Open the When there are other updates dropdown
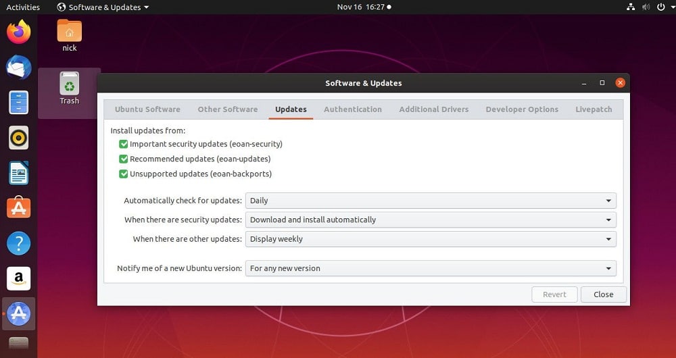Screen dimensions: 676x358 pos(431,239)
